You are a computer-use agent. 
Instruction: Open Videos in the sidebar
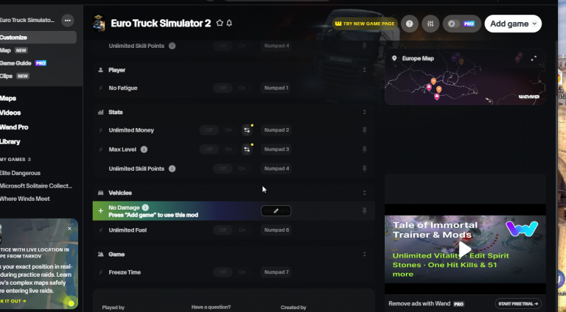[x=10, y=113]
